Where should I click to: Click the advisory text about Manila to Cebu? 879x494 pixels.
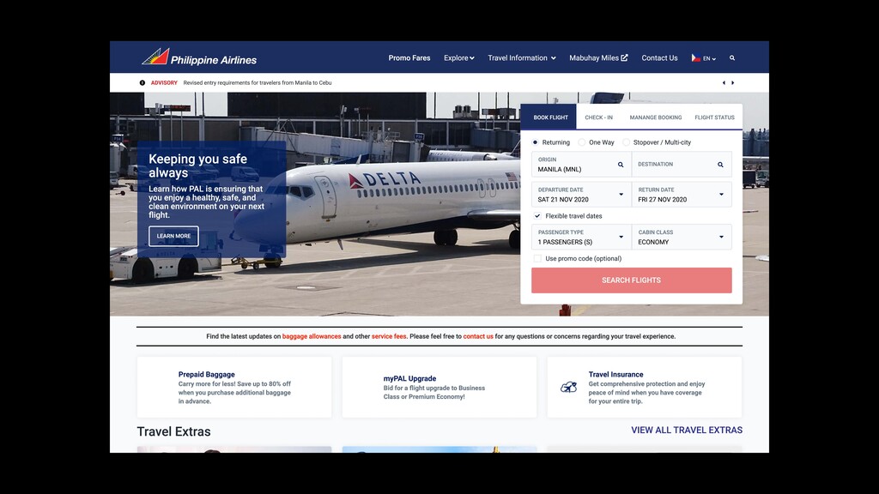[x=258, y=83]
